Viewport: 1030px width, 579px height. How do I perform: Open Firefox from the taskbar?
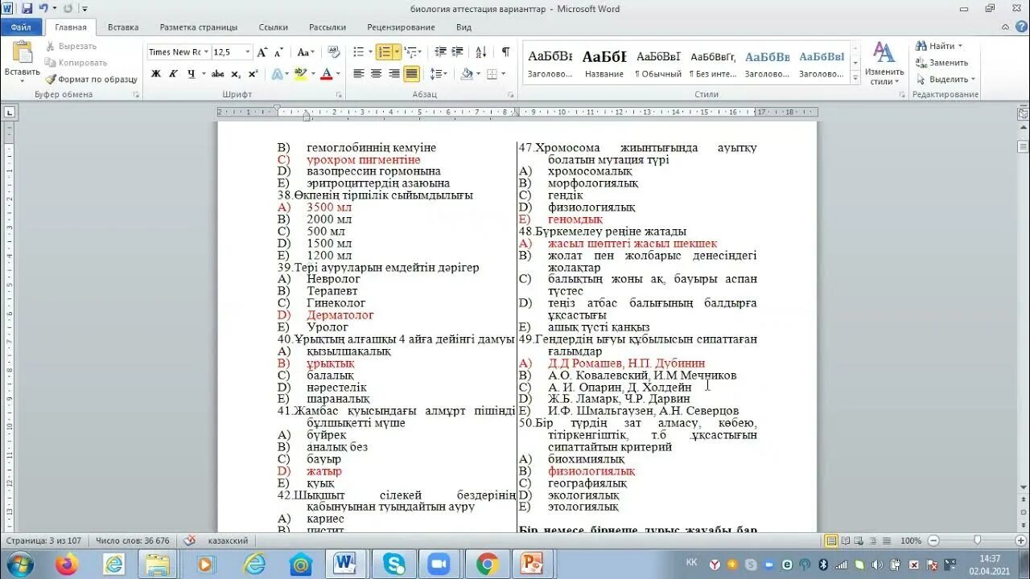click(x=67, y=564)
